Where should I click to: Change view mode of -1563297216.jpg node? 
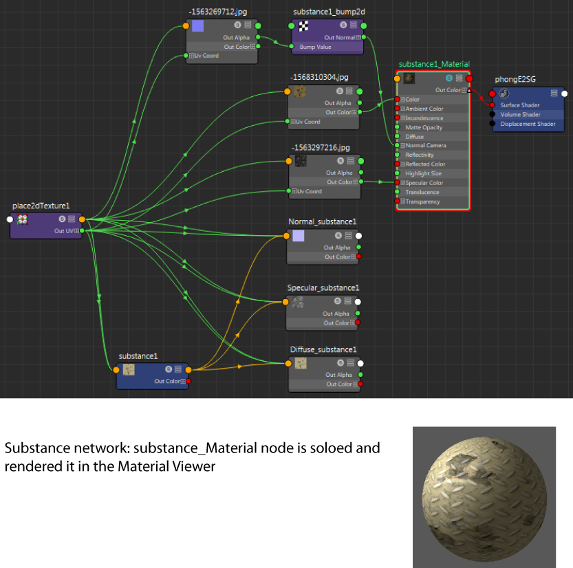(x=350, y=160)
